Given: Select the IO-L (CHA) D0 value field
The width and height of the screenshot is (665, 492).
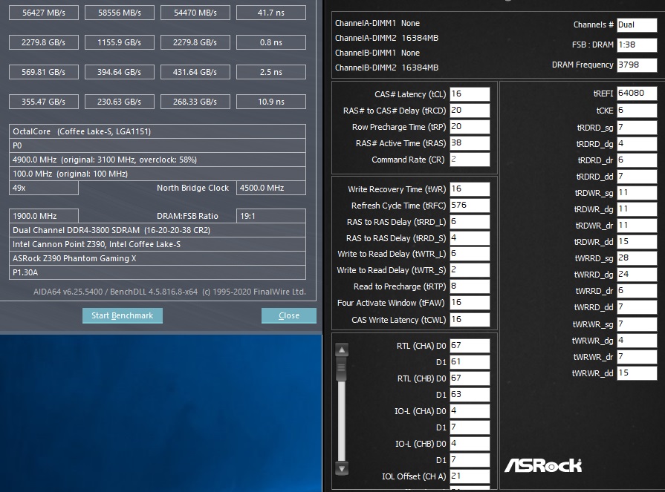Looking at the screenshot, I should click(470, 410).
